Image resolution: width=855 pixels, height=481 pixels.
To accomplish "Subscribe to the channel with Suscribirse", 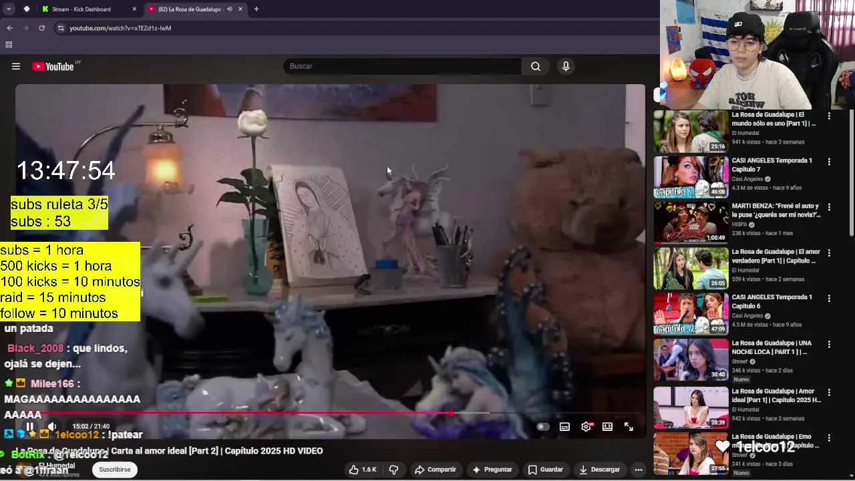I will (x=115, y=470).
